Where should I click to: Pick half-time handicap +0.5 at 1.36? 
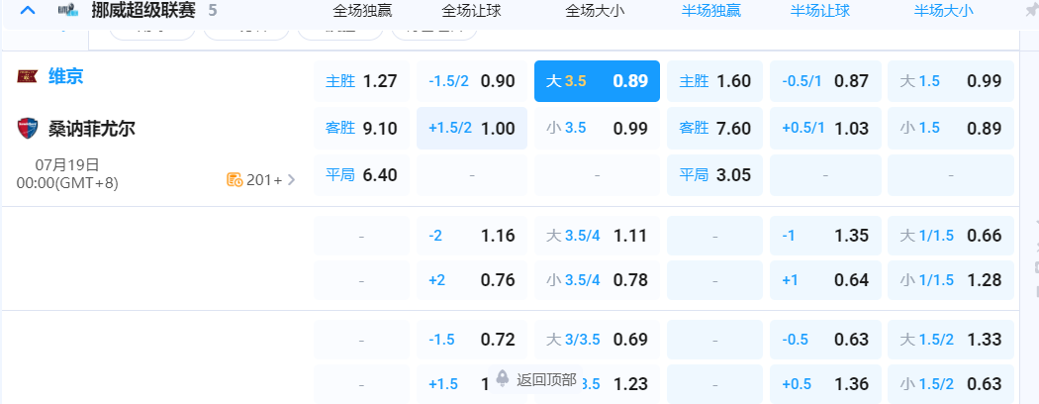click(825, 384)
